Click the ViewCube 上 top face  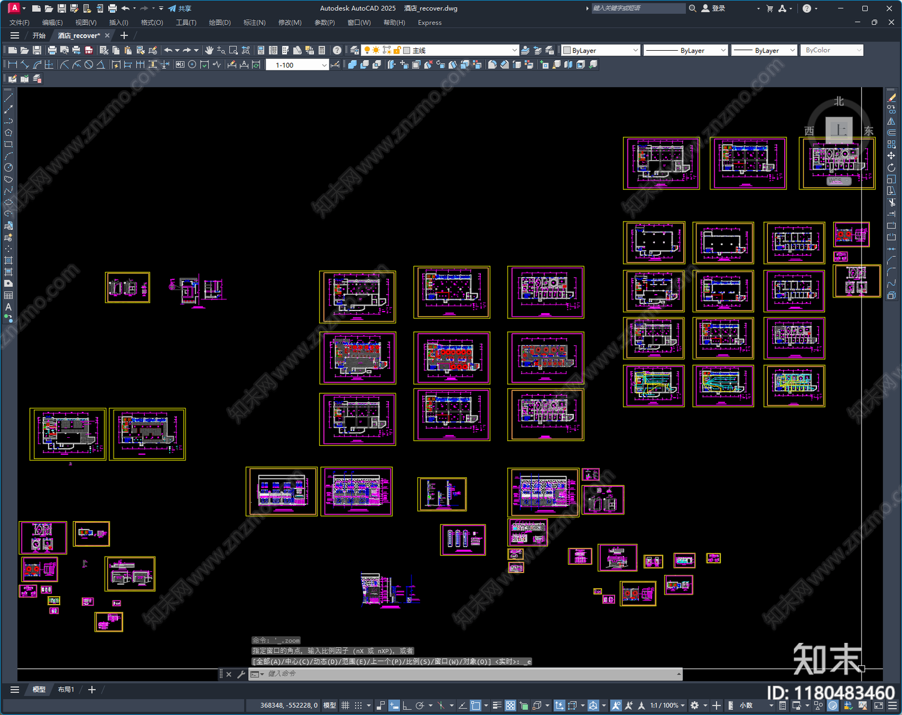[x=839, y=130]
